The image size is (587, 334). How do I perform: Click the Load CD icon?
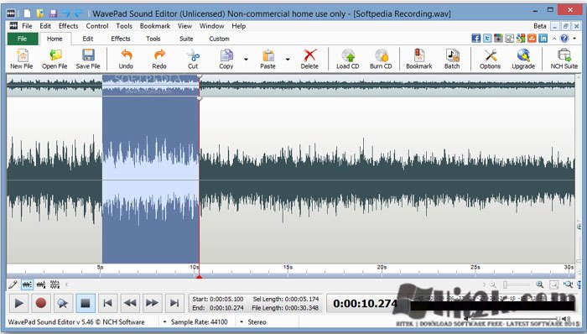tap(348, 59)
